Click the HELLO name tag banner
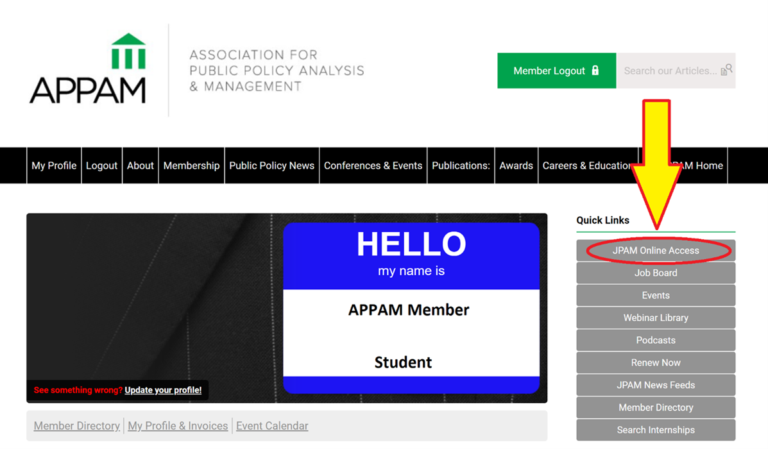Viewport: 768px width, 449px height. [411, 308]
